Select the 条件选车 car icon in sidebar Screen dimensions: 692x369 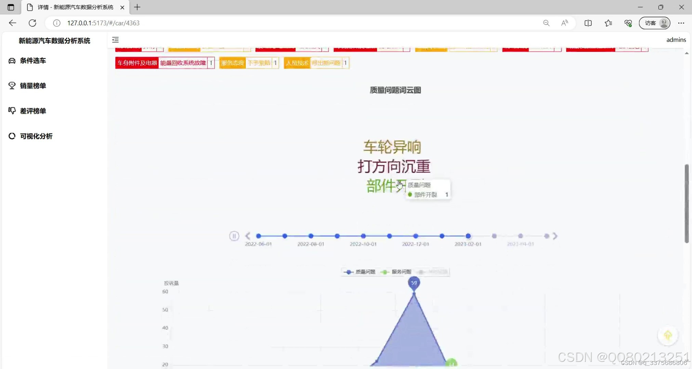(x=12, y=60)
